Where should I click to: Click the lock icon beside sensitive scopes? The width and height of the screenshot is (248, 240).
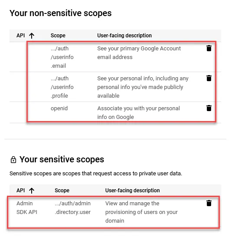pyautogui.click(x=13, y=160)
